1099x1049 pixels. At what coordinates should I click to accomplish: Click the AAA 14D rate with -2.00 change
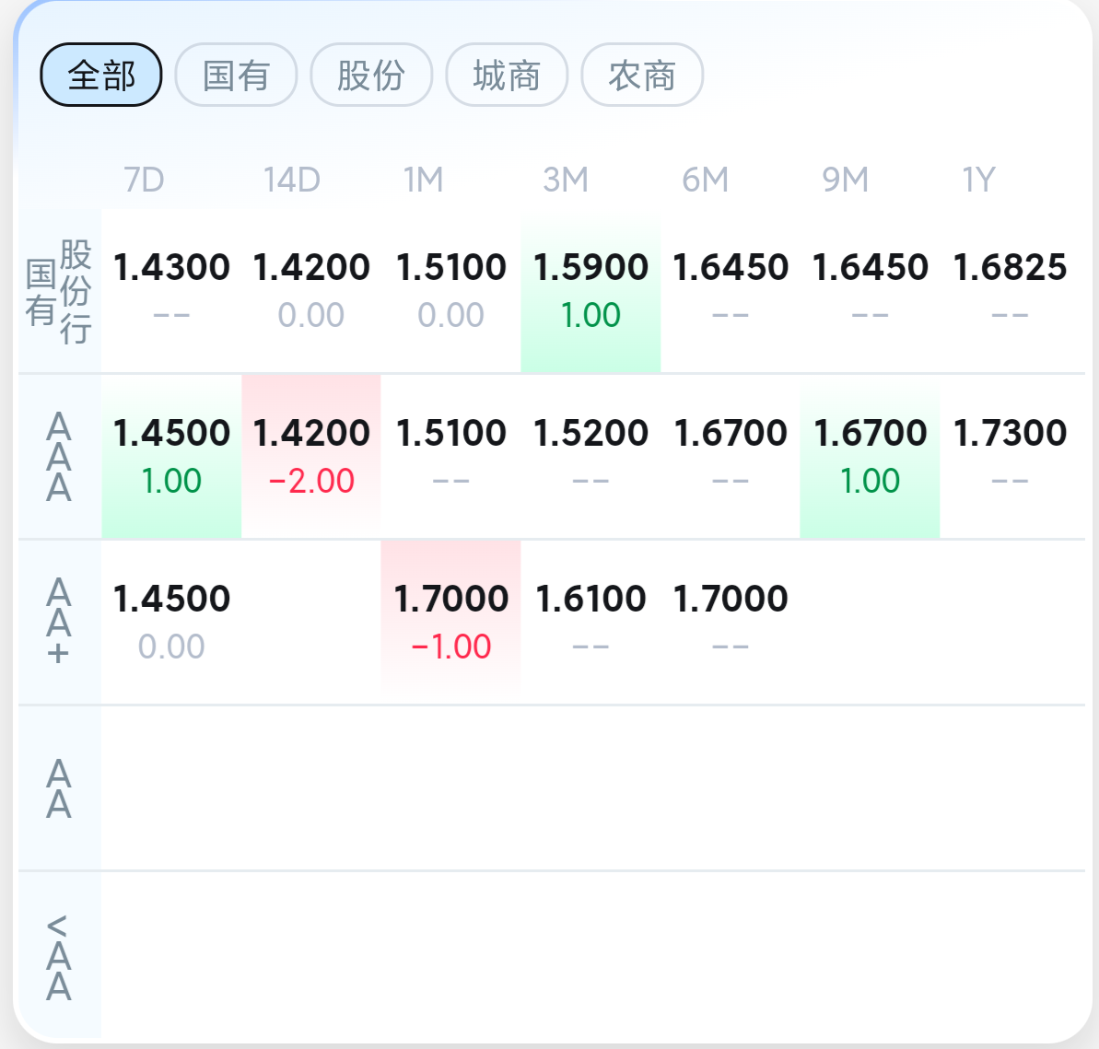(x=311, y=456)
